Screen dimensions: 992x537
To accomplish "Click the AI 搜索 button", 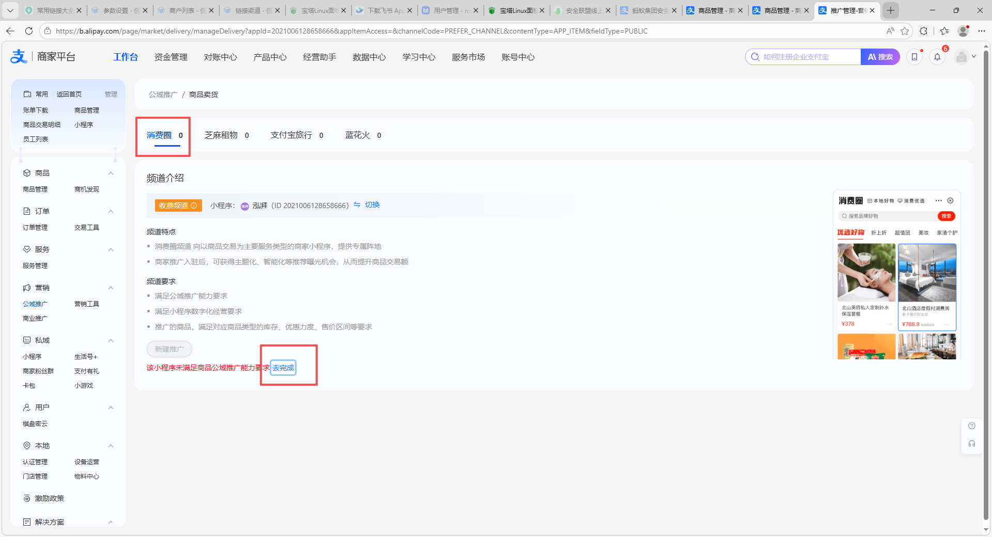I will point(880,57).
